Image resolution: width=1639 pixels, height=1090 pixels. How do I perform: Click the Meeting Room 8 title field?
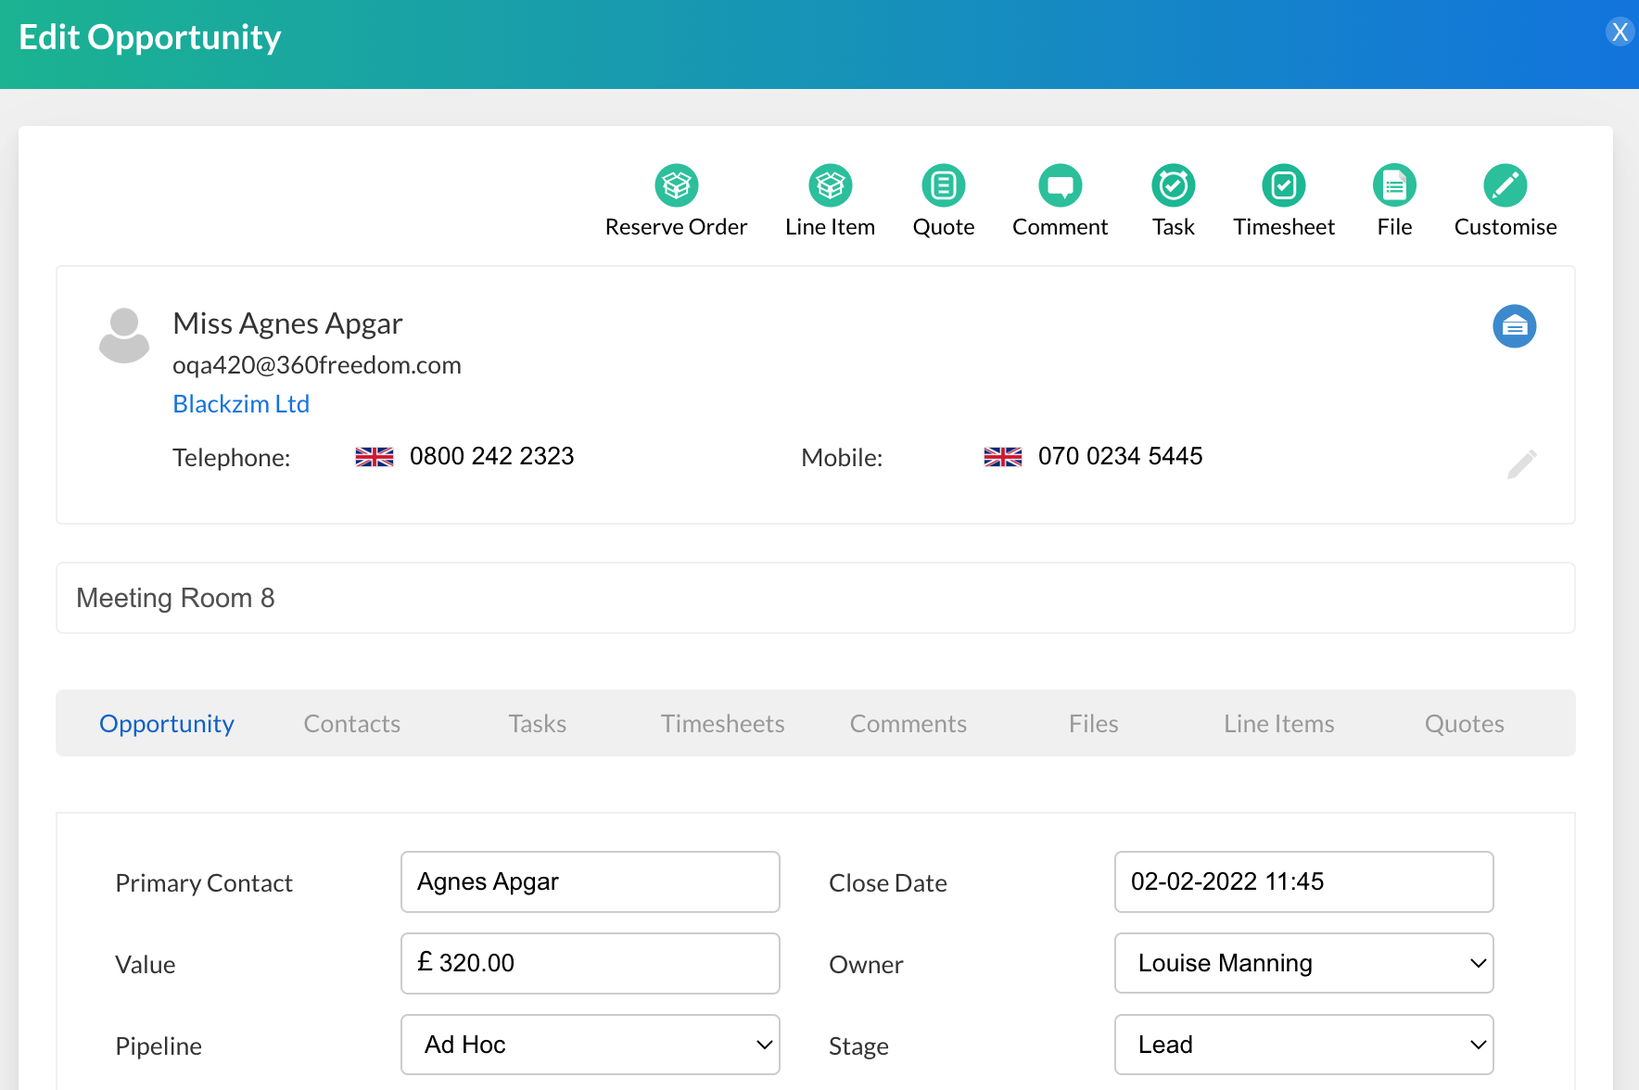[x=815, y=598]
